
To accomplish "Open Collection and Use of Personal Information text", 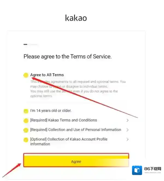I will click(76, 130).
